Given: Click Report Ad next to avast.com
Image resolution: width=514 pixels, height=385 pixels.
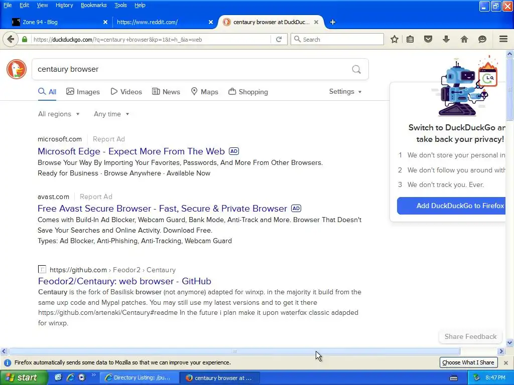Looking at the screenshot, I should (x=96, y=197).
